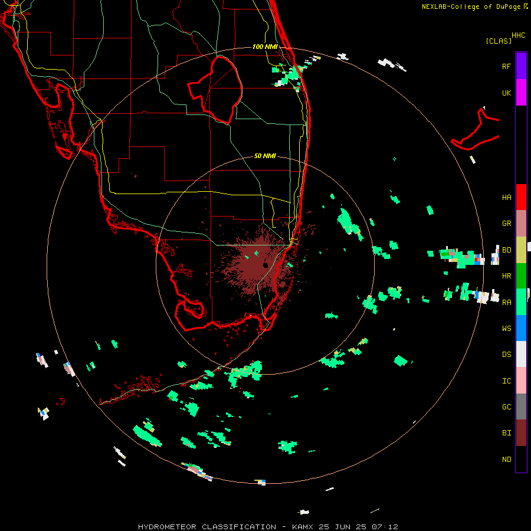Click the NEXLAB-College of DuPage text
The width and height of the screenshot is (531, 531).
pyautogui.click(x=472, y=6)
